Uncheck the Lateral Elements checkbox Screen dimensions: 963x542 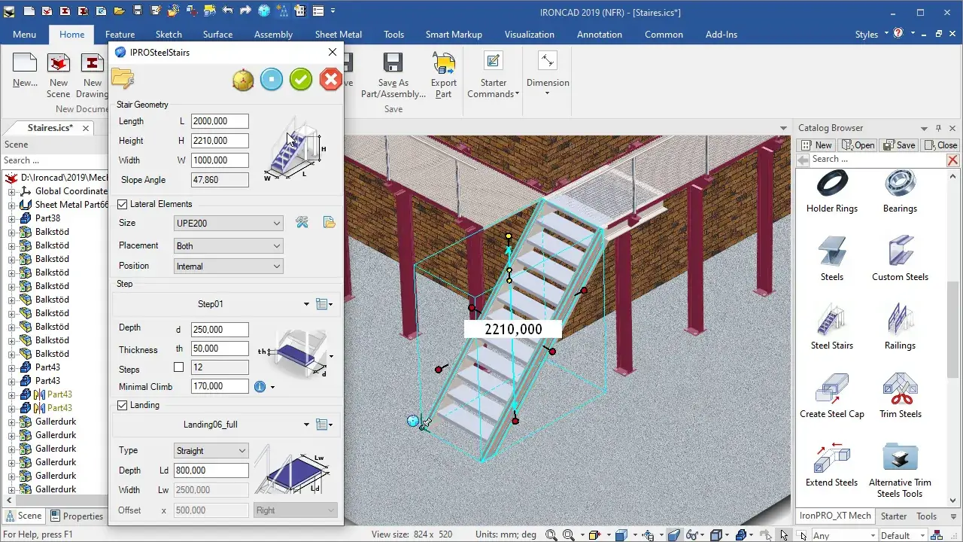[x=123, y=204]
